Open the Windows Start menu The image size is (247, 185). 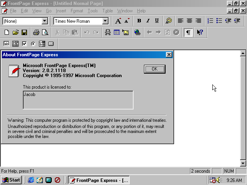(x=11, y=180)
